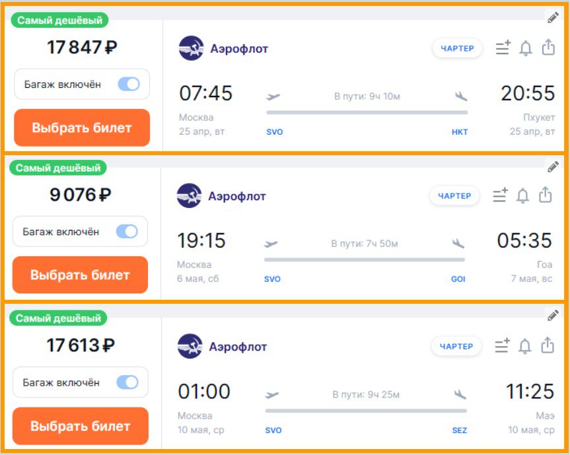Share the Moscow–Goa ticket
570x455 pixels.
(546, 195)
